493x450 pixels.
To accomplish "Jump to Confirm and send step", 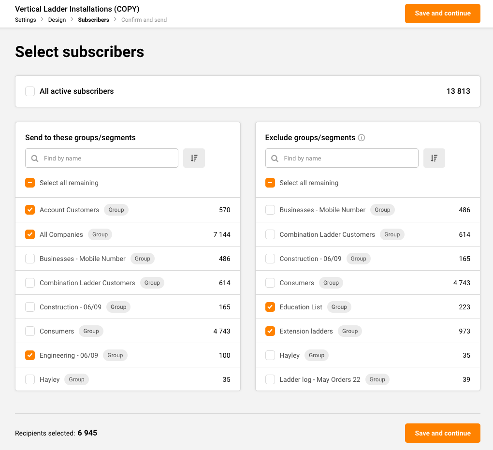I will point(144,20).
